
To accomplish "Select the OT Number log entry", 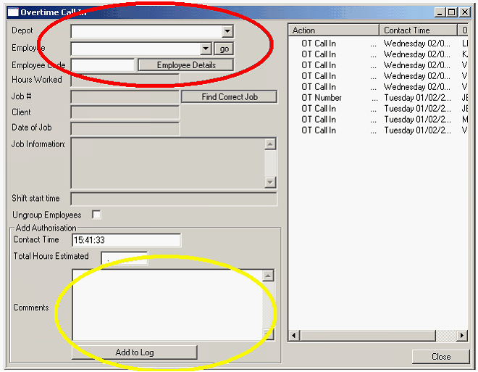I will coord(322,98).
